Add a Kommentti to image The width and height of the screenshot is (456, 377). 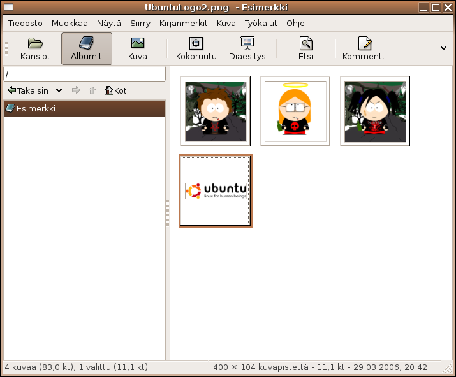[364, 48]
